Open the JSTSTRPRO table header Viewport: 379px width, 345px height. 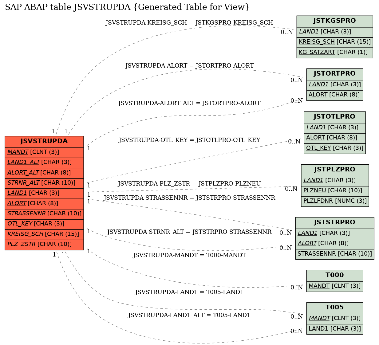coord(335,223)
